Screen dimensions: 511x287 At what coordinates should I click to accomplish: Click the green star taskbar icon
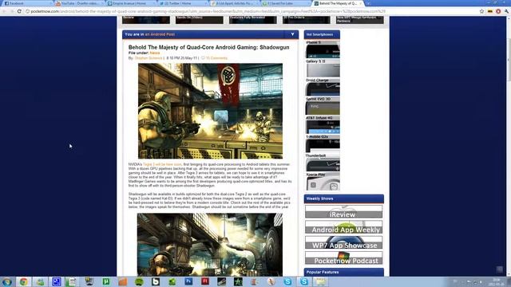click(x=238, y=281)
